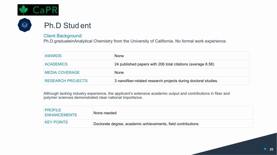
Task: Select the ACADEMICS row label
Action: [x=56, y=64]
